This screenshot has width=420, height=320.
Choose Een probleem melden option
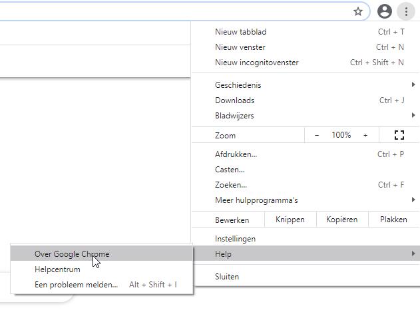pos(76,285)
